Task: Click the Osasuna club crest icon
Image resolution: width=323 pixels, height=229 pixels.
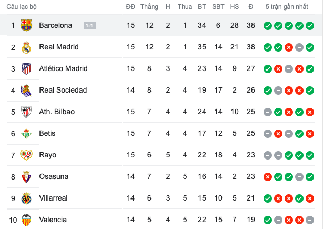Action: point(26,176)
